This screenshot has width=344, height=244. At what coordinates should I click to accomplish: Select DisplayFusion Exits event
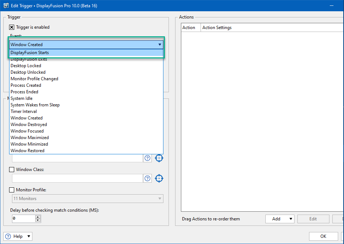pos(86,59)
